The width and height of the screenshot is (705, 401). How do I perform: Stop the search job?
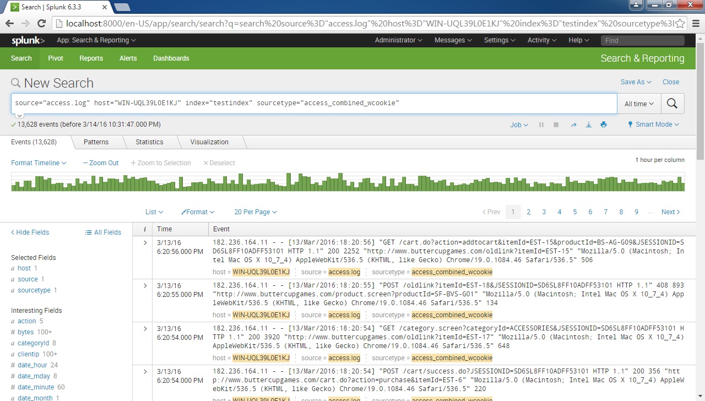pyautogui.click(x=556, y=124)
